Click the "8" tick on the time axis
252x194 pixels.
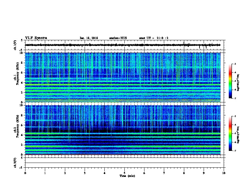[x=184, y=173]
